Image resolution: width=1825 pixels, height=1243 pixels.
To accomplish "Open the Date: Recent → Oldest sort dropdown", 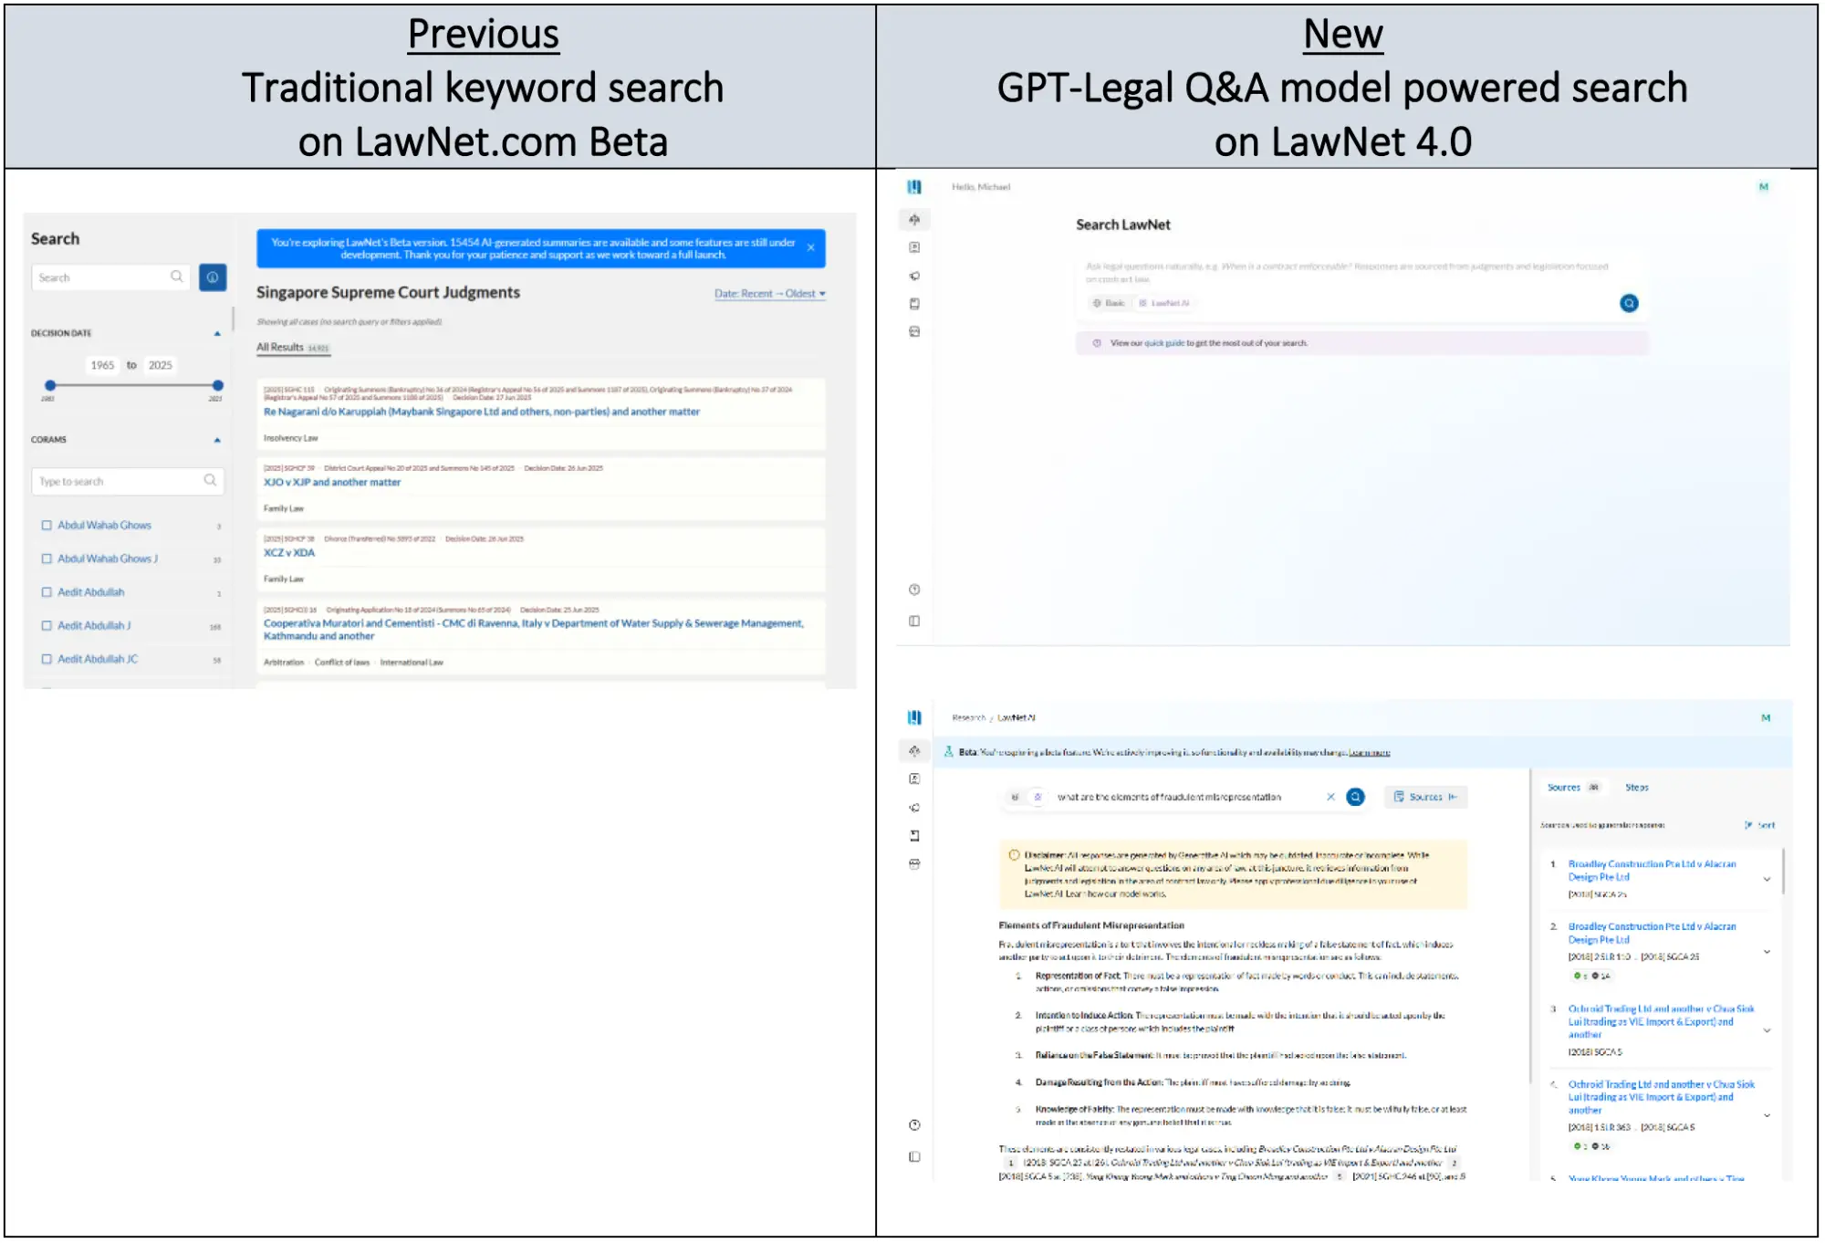I will (770, 294).
